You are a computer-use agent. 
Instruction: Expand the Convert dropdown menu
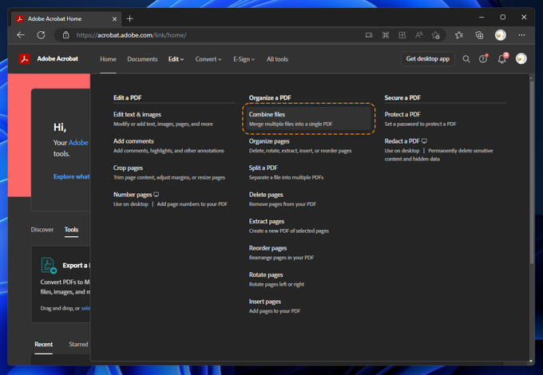tap(208, 59)
